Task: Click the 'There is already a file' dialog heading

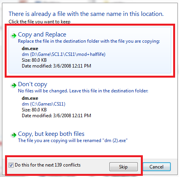Action: click(86, 14)
